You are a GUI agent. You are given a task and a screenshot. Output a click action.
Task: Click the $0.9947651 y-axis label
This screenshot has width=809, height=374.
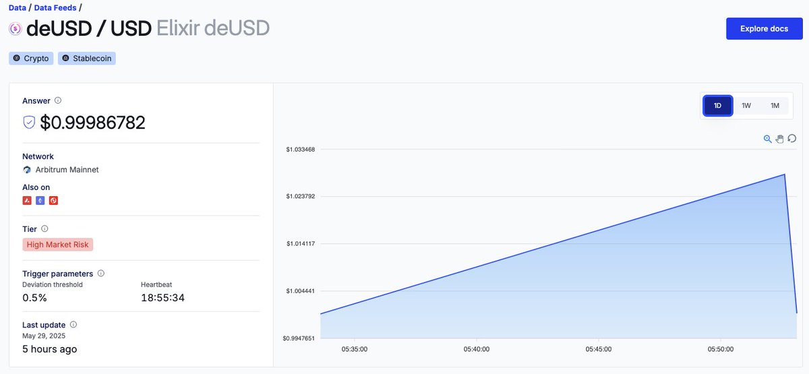coord(299,338)
